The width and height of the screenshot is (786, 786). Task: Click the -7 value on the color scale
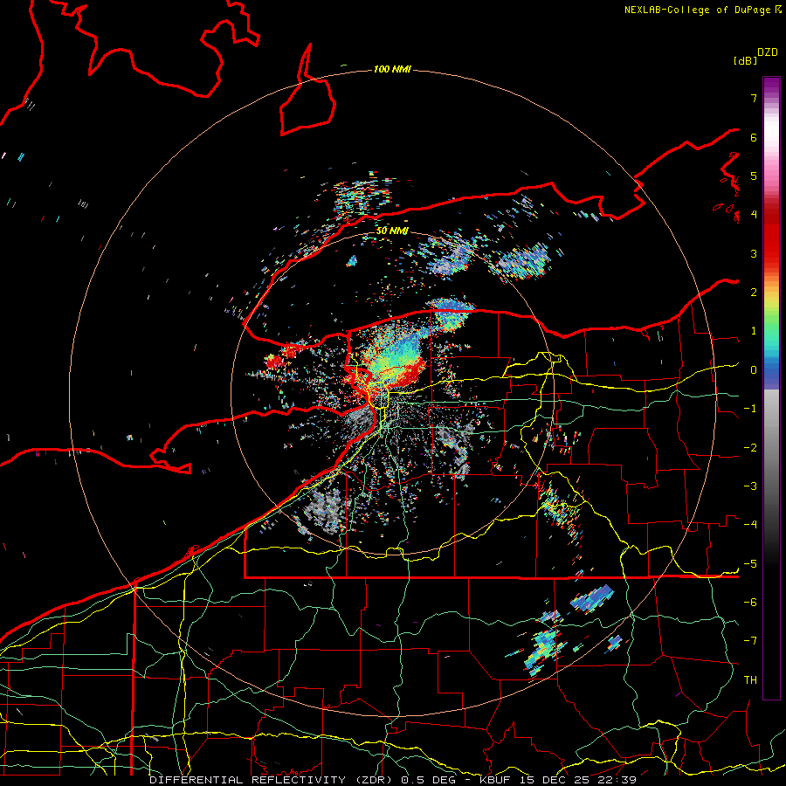point(750,641)
